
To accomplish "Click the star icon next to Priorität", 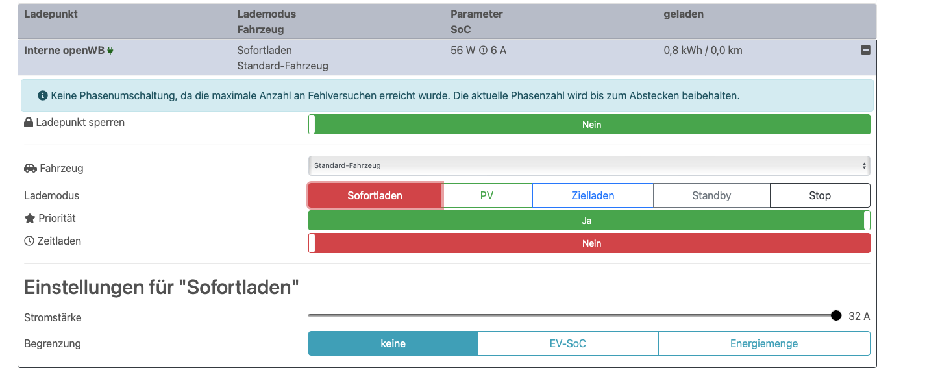I will (29, 219).
